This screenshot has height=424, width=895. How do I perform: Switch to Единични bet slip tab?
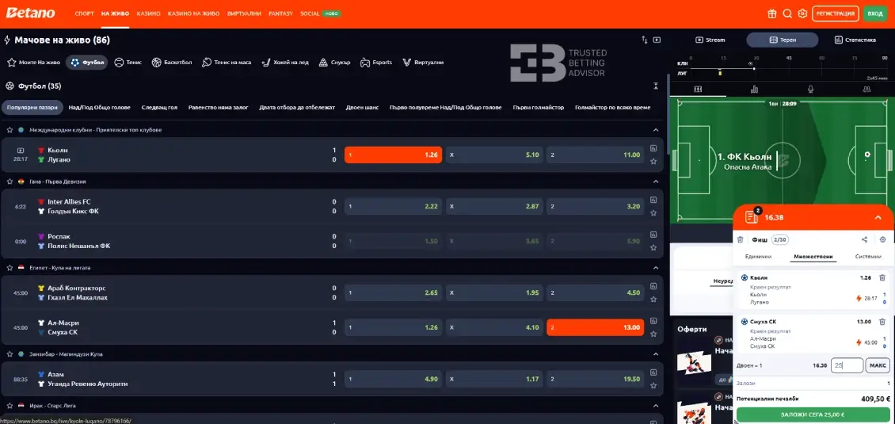point(759,257)
